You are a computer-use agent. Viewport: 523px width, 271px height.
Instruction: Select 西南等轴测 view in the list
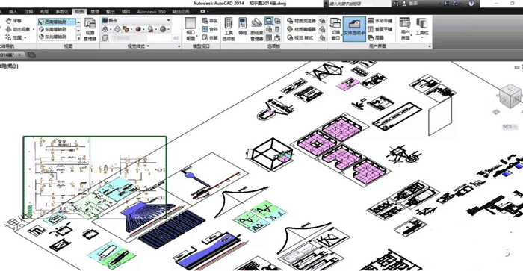tap(57, 22)
